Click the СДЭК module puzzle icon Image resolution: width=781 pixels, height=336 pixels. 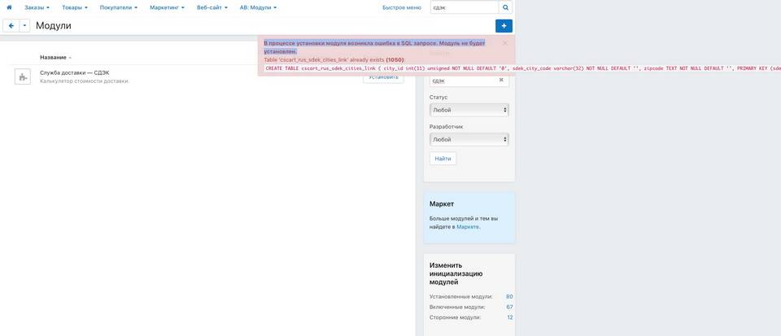click(x=23, y=76)
